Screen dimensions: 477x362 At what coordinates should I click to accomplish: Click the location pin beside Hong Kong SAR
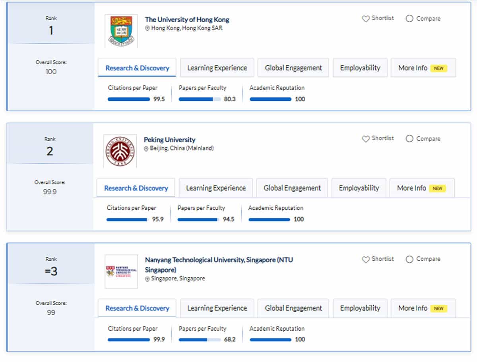point(147,29)
